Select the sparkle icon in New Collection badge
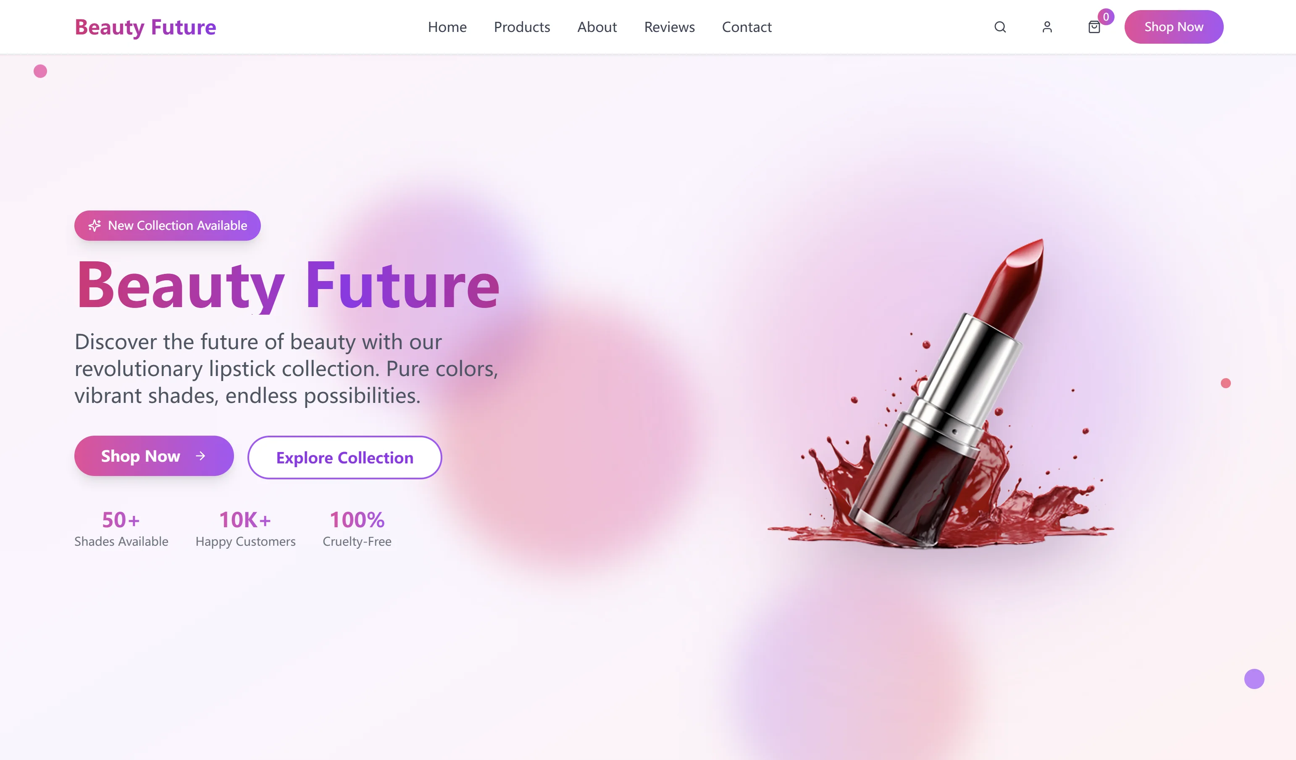1296x760 pixels. [95, 225]
